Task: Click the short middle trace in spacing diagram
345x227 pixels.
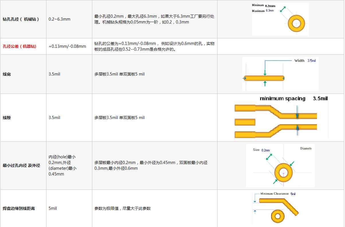Action: tap(245, 122)
